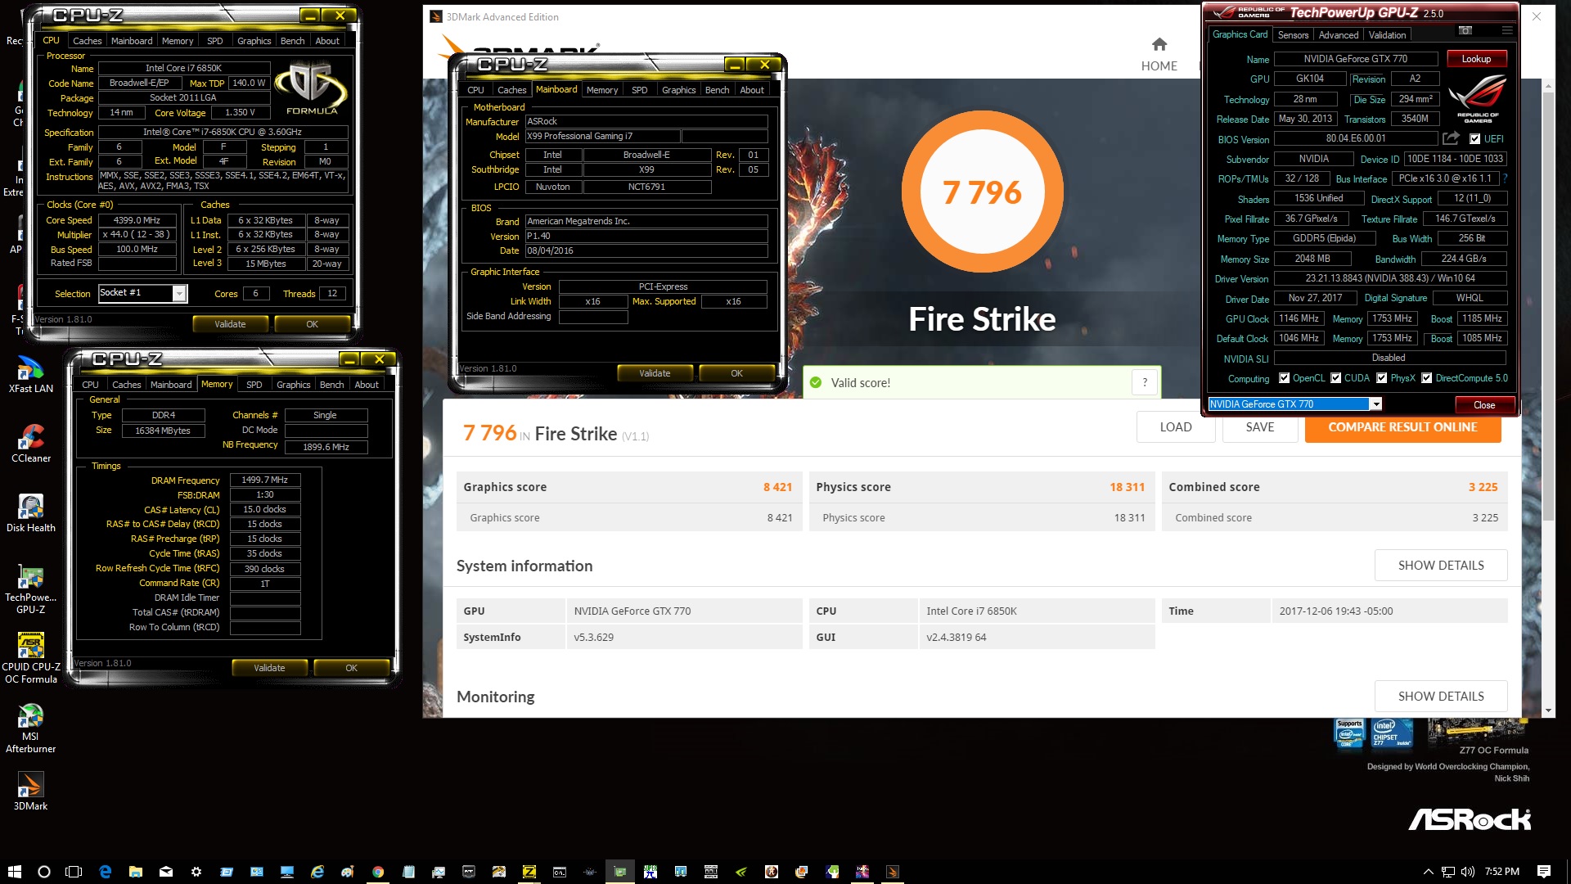Click COMPARE RESULT ONLINE button

click(1402, 427)
